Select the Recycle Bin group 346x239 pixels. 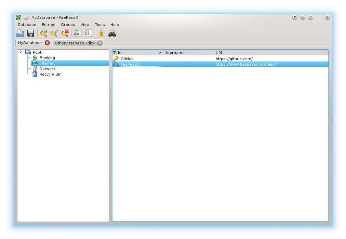(x=51, y=74)
